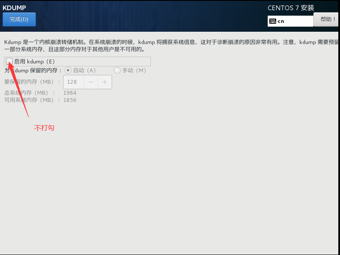Increase reserved memory with the plus button
Viewport: 340px width, 255px height.
pos(105,82)
